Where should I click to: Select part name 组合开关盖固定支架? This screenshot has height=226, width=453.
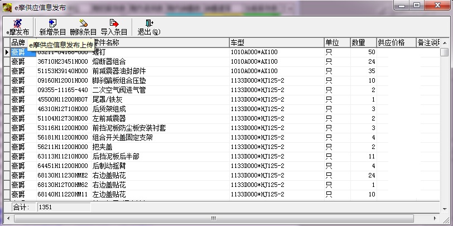pyautogui.click(x=123, y=138)
